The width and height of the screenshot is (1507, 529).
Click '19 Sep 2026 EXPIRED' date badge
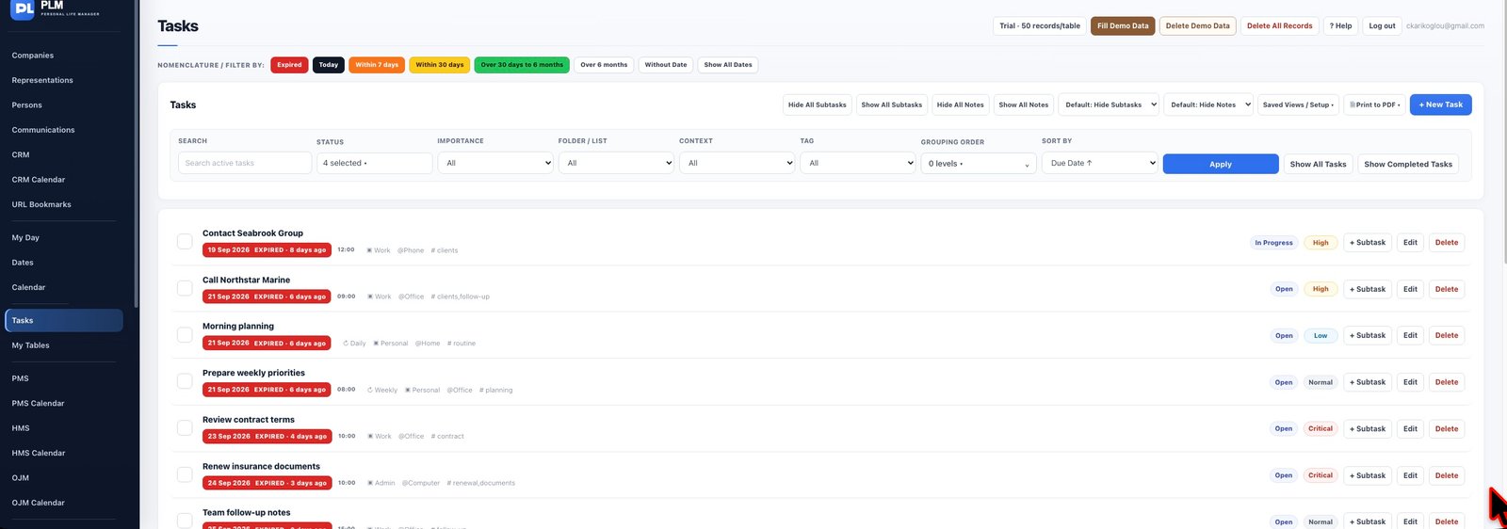267,249
